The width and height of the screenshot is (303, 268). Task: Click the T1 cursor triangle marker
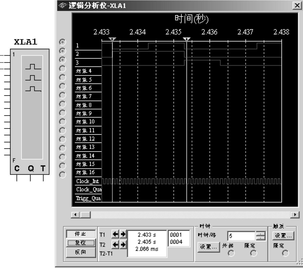pyautogui.click(x=112, y=39)
